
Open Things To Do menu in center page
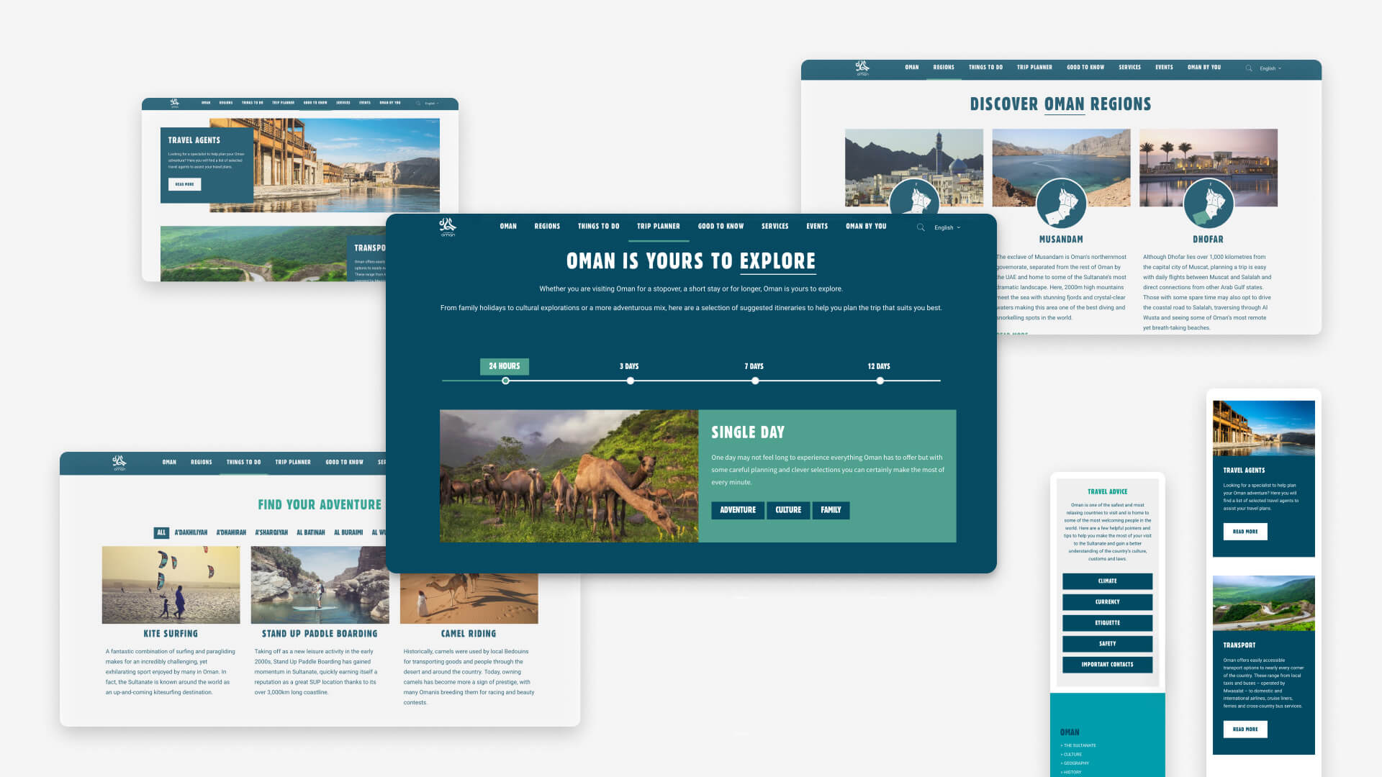click(x=598, y=226)
